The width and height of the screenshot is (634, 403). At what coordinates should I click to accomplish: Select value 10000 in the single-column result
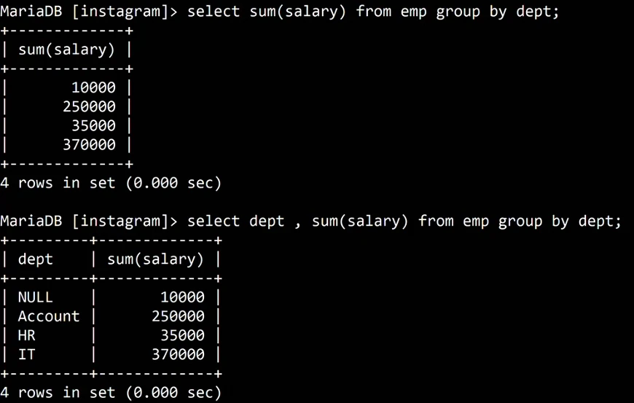tap(93, 87)
